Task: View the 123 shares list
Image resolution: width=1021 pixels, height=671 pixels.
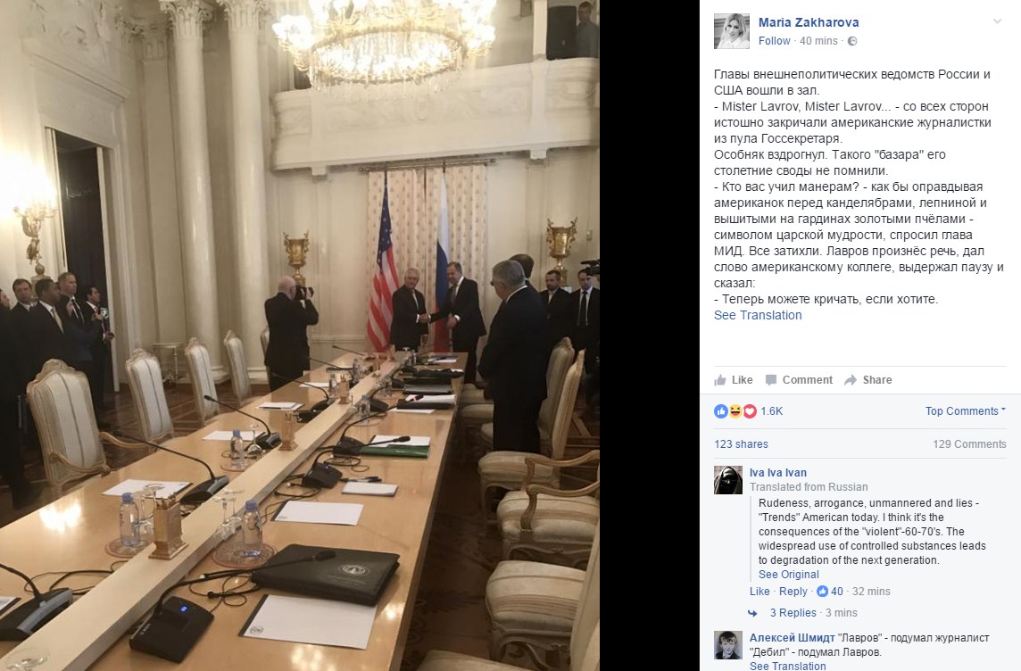Action: [x=741, y=444]
